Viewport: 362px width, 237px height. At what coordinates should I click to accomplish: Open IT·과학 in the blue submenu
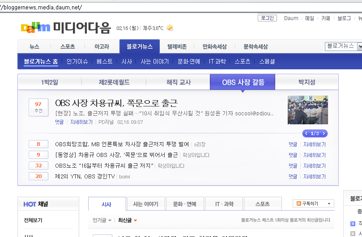click(x=217, y=61)
